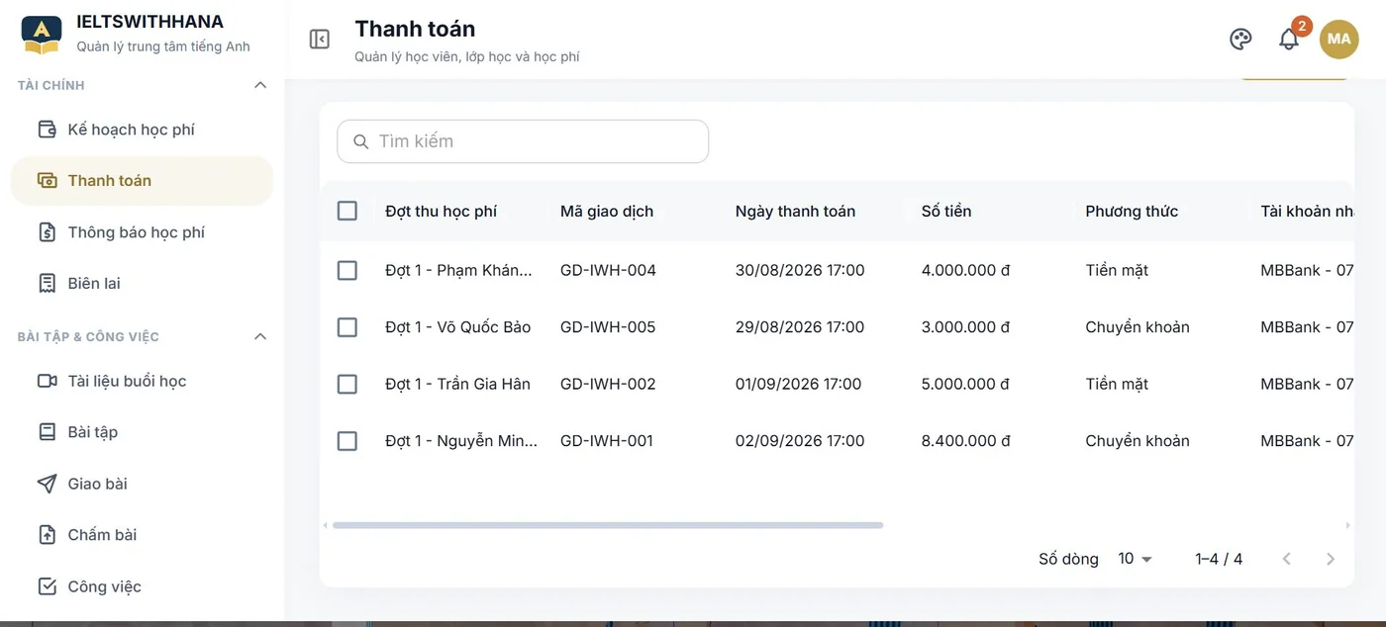This screenshot has height=627, width=1386.
Task: Click transaction code GD-IWH-001
Action: pos(607,441)
